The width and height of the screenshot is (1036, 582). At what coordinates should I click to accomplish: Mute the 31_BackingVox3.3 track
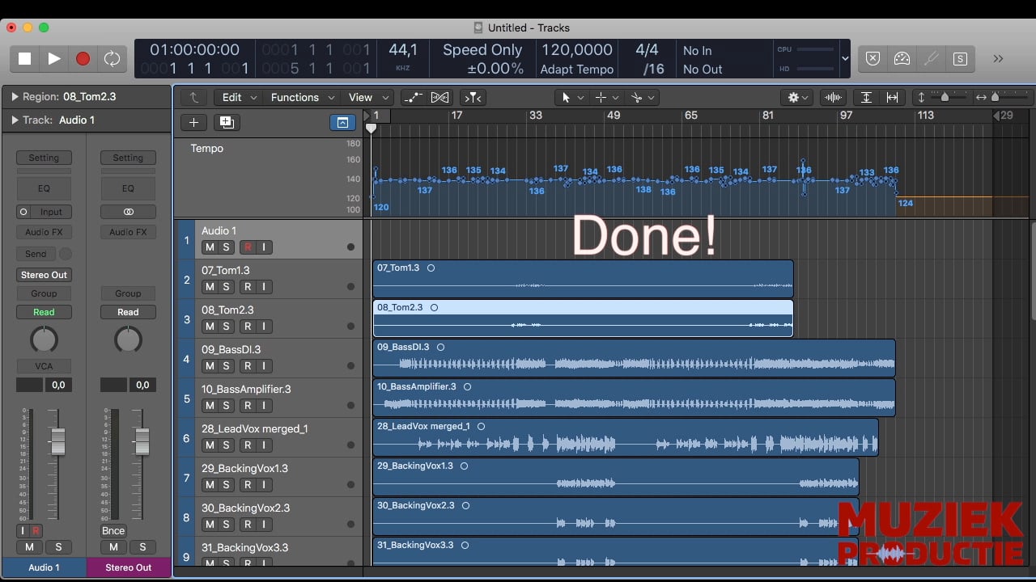[210, 564]
